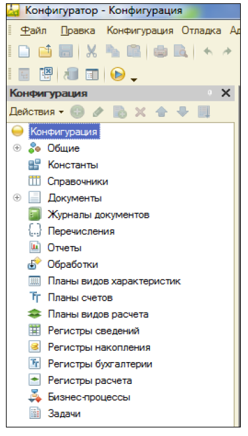The height and width of the screenshot is (436, 248).
Task: Select the root Конфигурация node
Action: tap(64, 131)
